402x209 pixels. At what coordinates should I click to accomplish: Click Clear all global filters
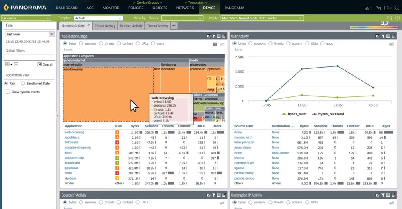coord(45,64)
